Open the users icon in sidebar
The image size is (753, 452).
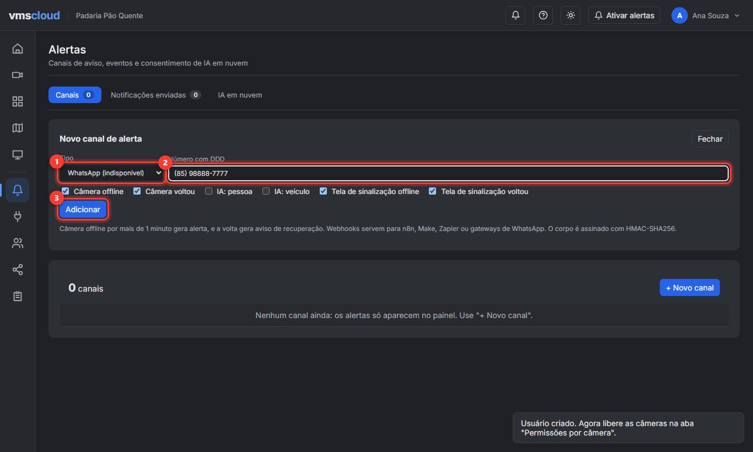tap(18, 243)
